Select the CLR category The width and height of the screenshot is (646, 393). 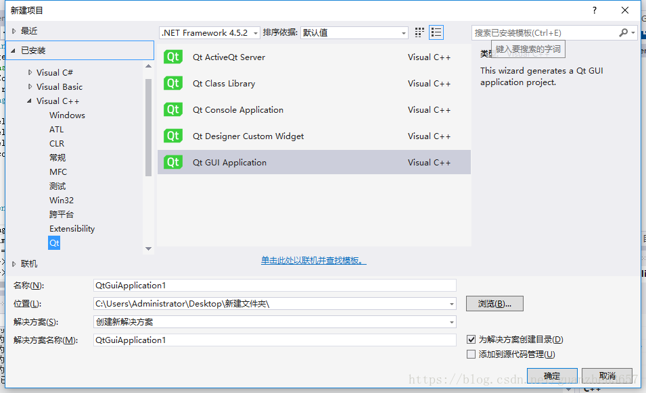click(x=57, y=143)
